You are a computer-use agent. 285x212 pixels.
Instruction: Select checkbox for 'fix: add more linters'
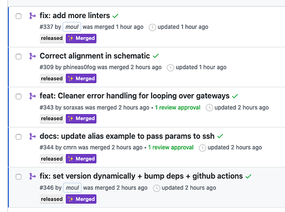pos(19,16)
